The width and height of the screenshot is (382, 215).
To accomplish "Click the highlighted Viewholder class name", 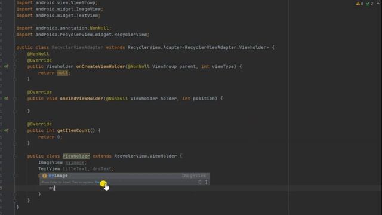I will [76, 156].
